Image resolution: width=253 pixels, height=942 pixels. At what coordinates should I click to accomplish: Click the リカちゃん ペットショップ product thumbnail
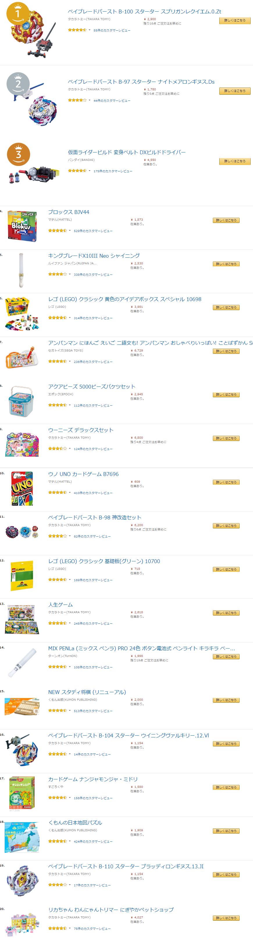point(22,924)
